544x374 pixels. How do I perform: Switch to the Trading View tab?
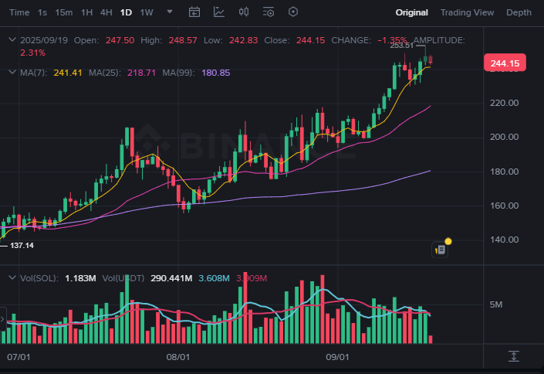click(x=467, y=12)
